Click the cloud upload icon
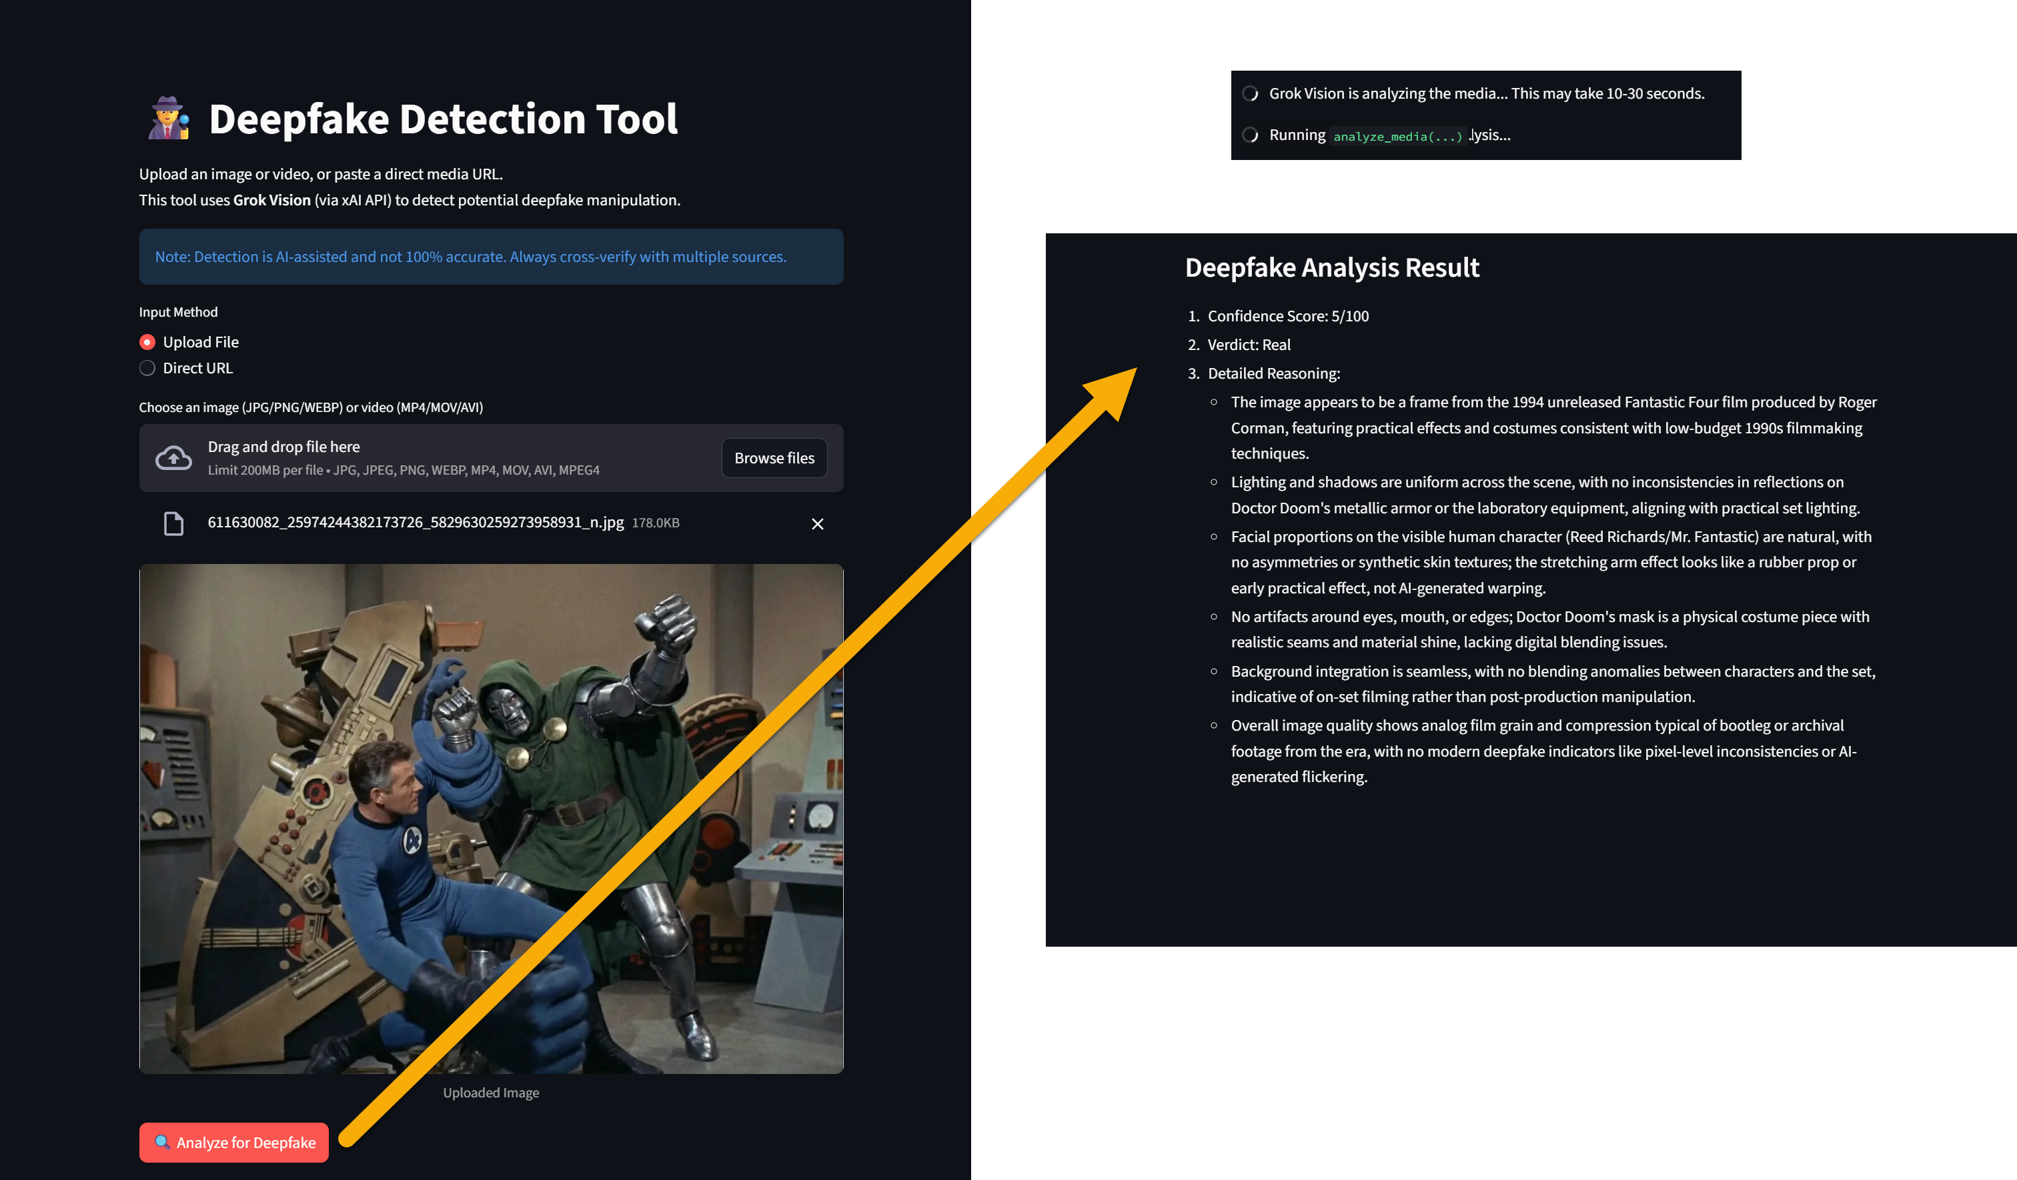The image size is (2017, 1180). 173,457
